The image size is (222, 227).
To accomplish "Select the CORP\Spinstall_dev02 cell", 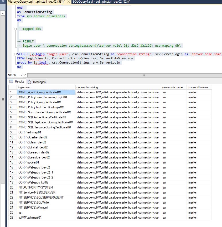I will (46, 147).
